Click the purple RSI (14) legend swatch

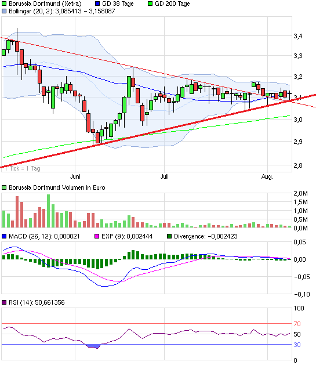(x=4, y=302)
